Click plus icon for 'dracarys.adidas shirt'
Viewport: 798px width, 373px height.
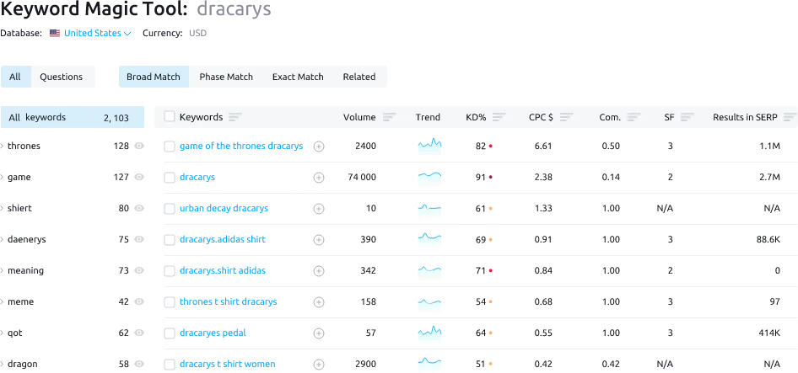pyautogui.click(x=319, y=240)
